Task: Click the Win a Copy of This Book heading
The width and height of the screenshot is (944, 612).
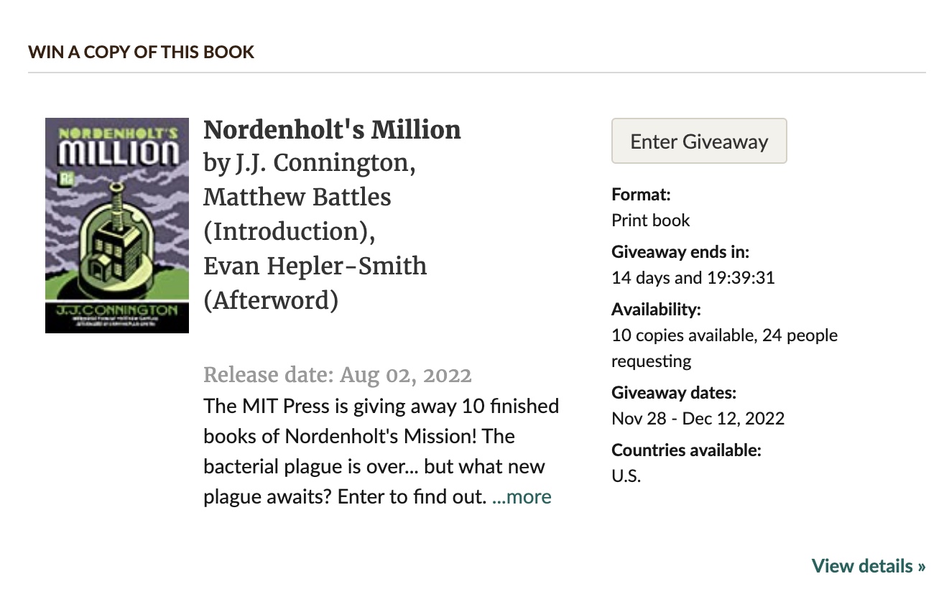Action: point(142,52)
